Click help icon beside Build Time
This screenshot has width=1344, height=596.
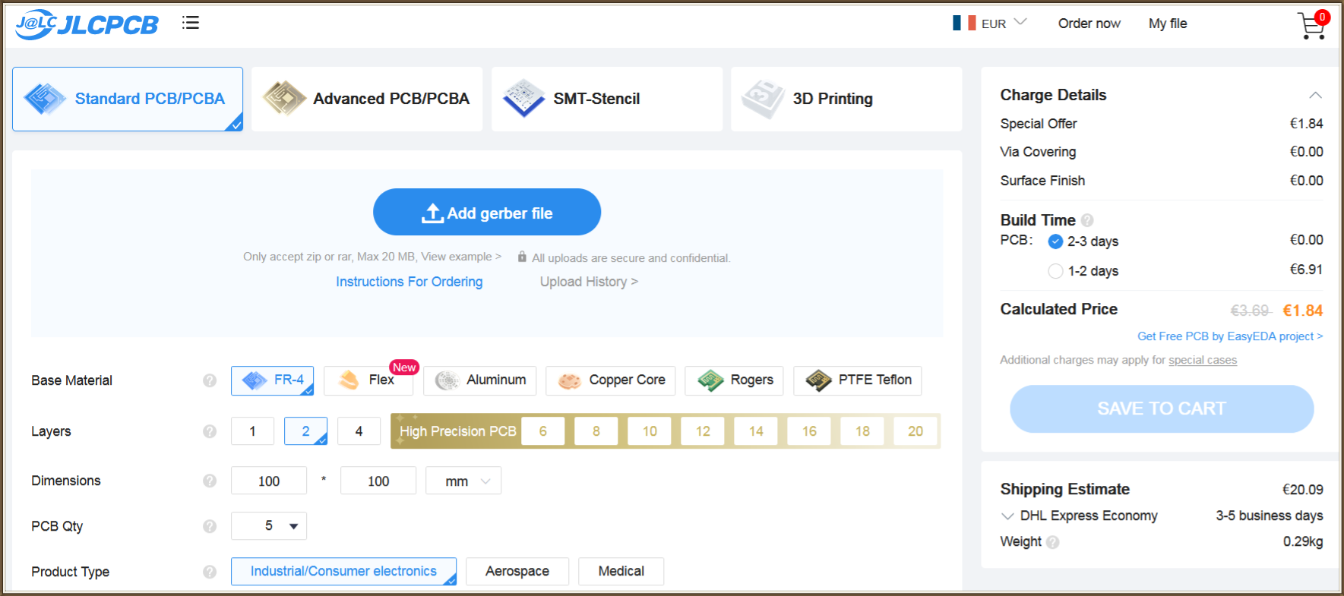point(1087,220)
